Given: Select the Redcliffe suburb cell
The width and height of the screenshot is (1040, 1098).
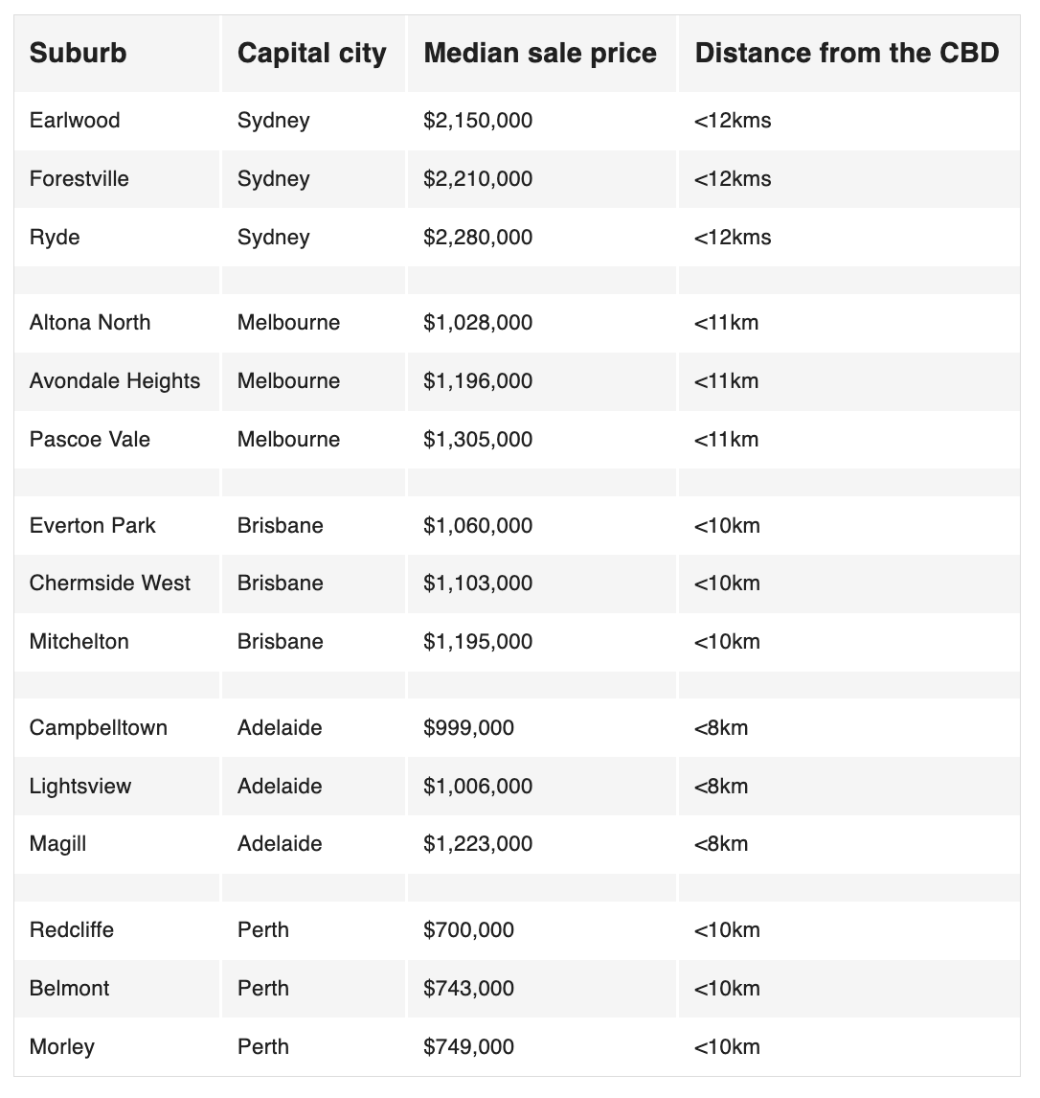Looking at the screenshot, I should coord(72,930).
